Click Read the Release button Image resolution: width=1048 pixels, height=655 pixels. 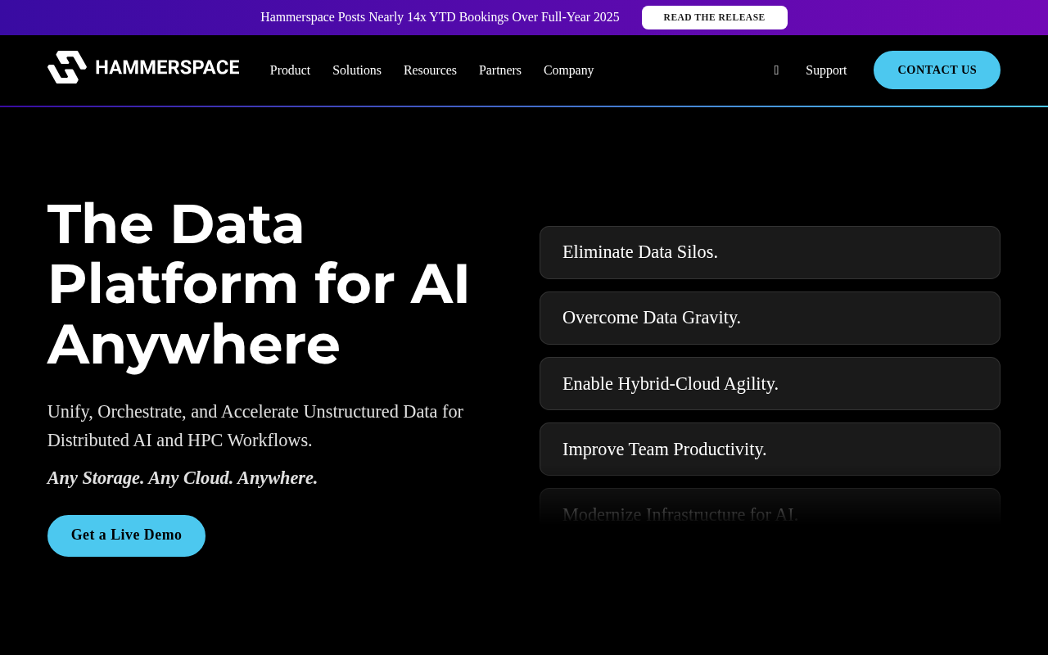(x=715, y=17)
